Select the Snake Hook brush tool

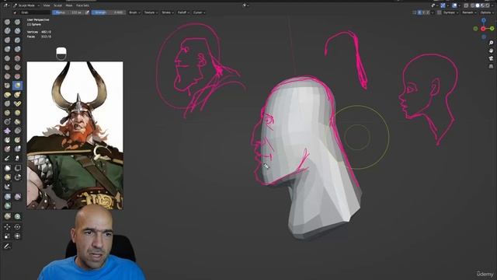(17, 95)
